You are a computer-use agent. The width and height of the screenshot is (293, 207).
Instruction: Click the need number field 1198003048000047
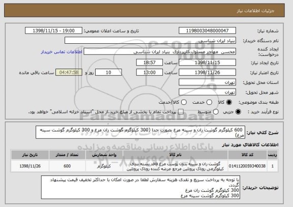click(207, 31)
